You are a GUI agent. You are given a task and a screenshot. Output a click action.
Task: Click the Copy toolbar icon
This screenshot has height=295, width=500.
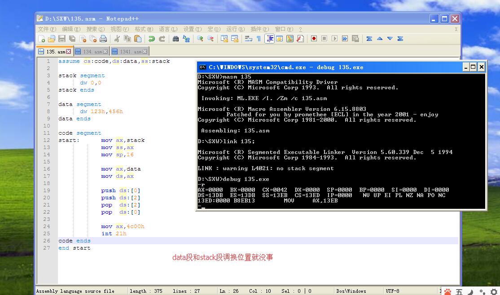(127, 39)
